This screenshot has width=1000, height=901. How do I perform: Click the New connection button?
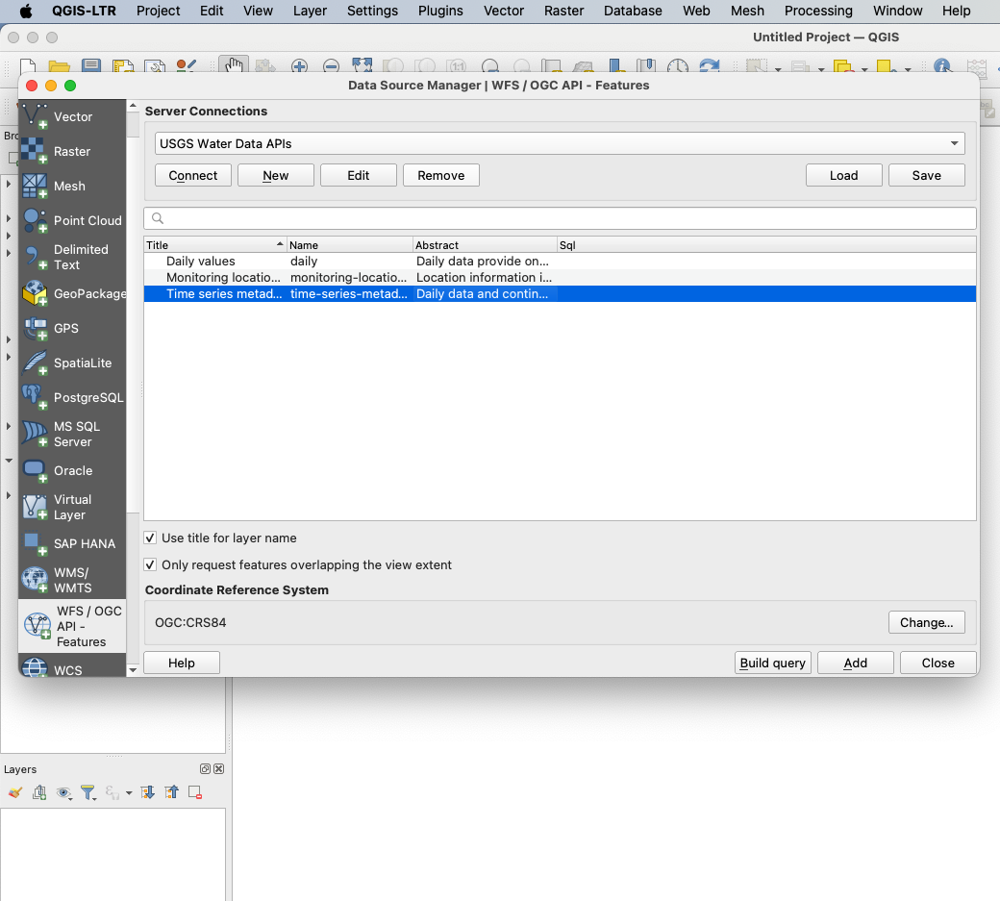coord(276,175)
